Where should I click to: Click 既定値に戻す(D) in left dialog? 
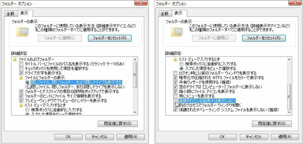(118, 124)
